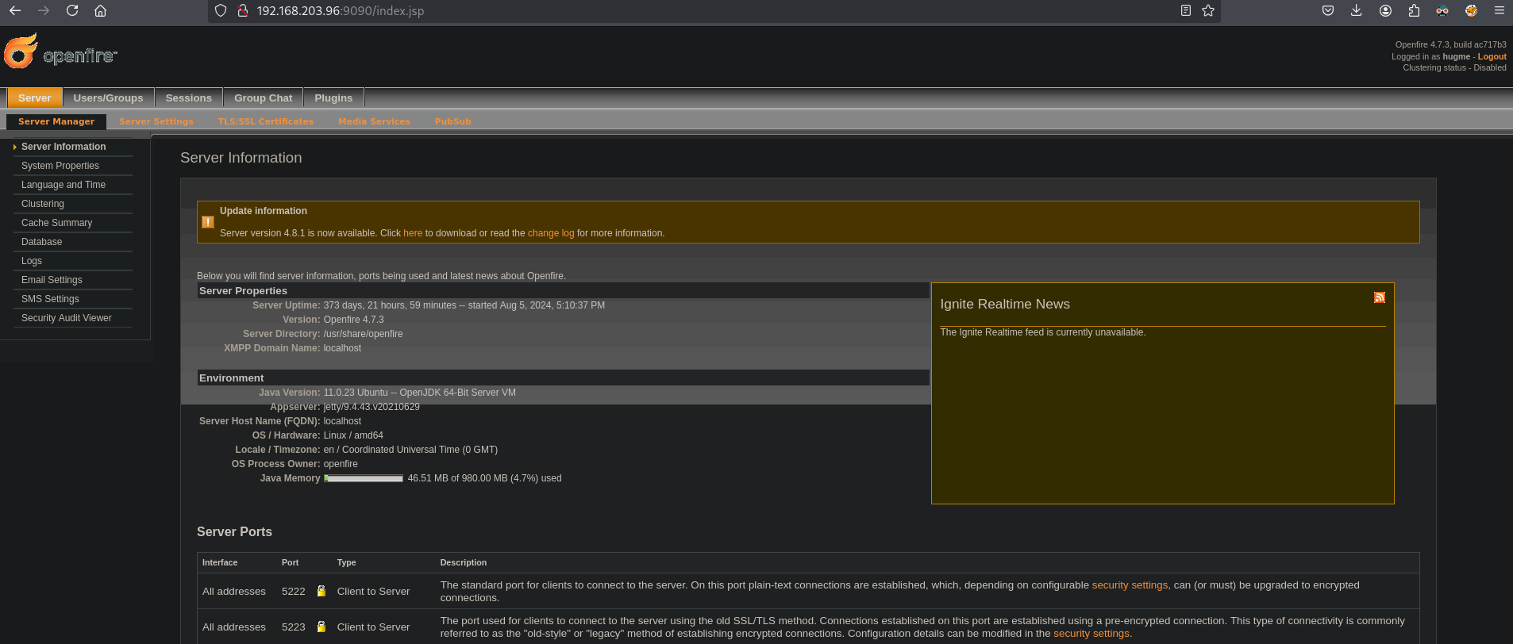Reload the page with the browser refresh icon
This screenshot has width=1513, height=644.
click(72, 10)
